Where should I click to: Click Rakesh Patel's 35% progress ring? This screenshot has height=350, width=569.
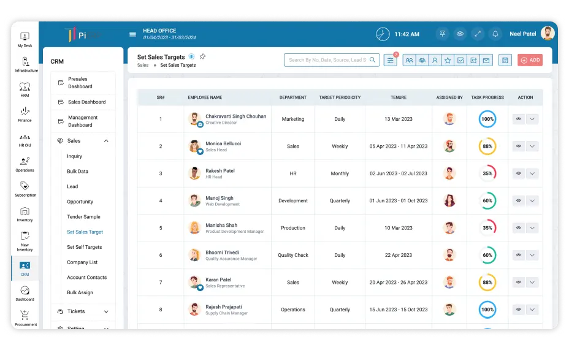[487, 173]
